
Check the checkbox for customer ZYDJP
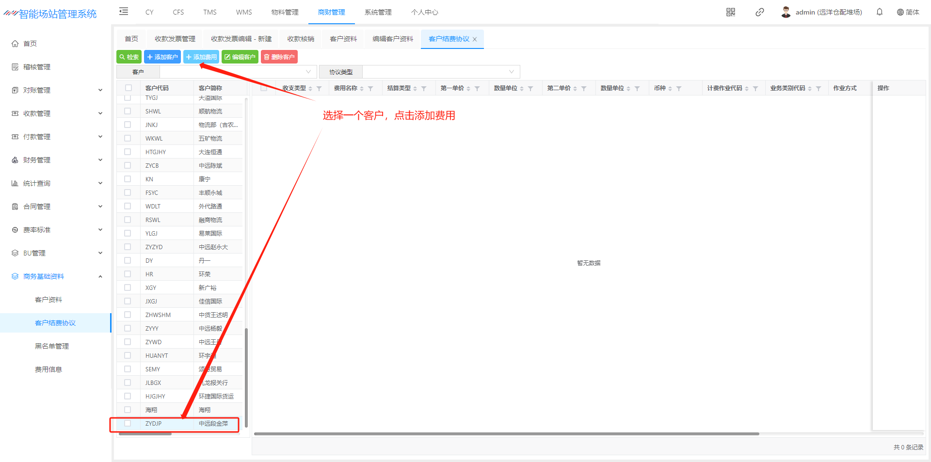[128, 423]
